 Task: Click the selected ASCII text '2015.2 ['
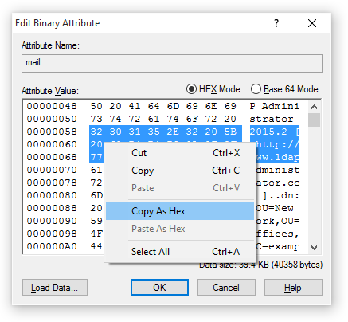[275, 132]
